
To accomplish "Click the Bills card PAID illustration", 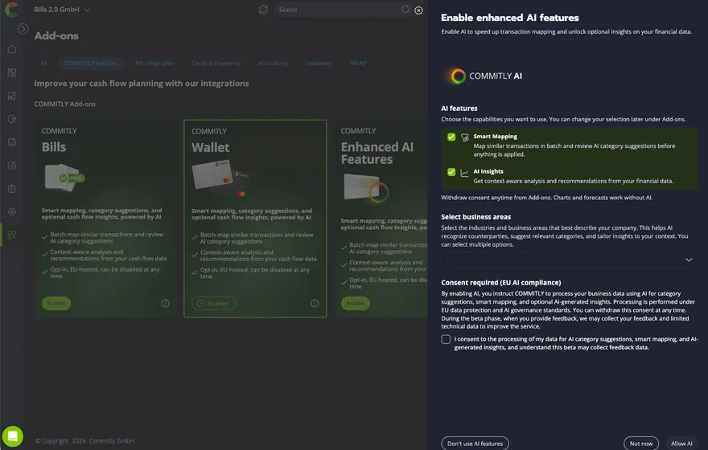I will tap(64, 178).
